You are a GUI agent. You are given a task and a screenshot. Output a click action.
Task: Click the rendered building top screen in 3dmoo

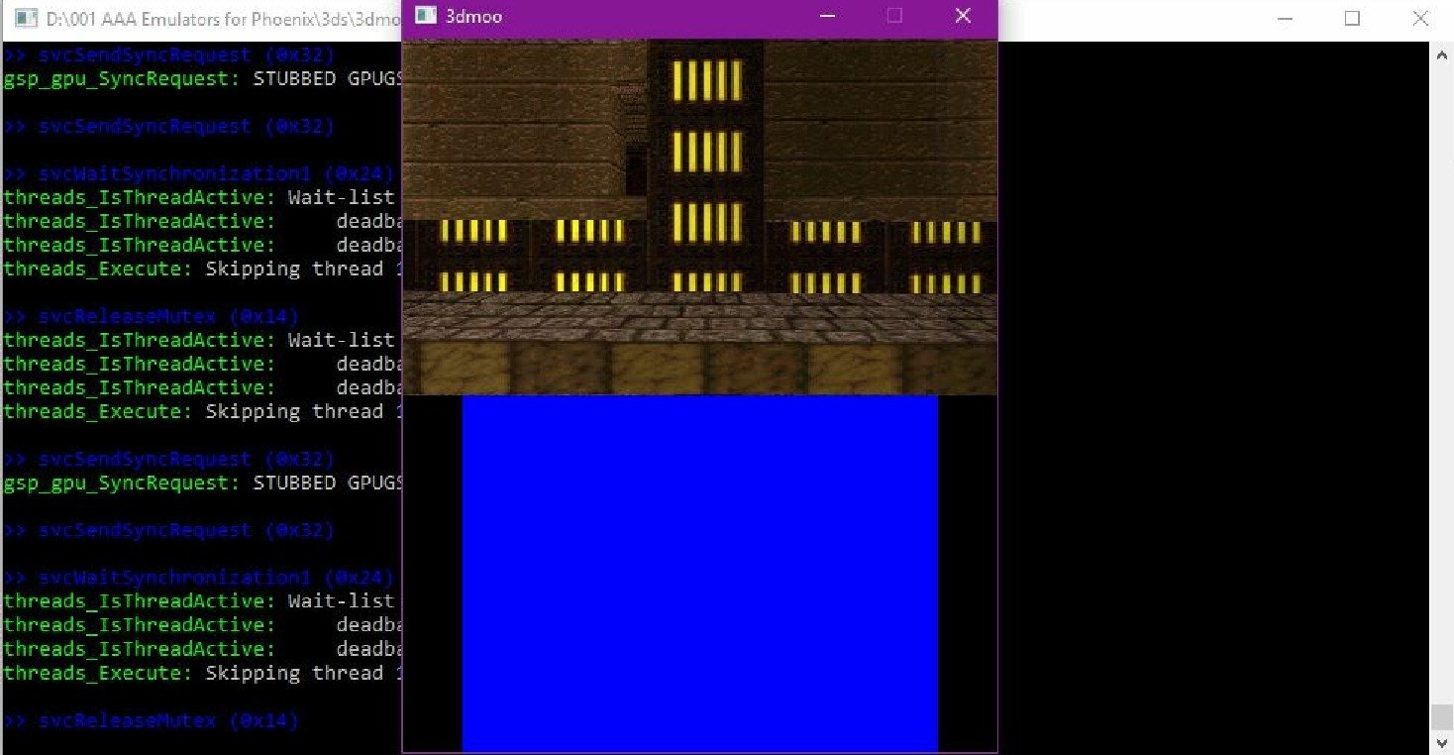[x=699, y=217]
